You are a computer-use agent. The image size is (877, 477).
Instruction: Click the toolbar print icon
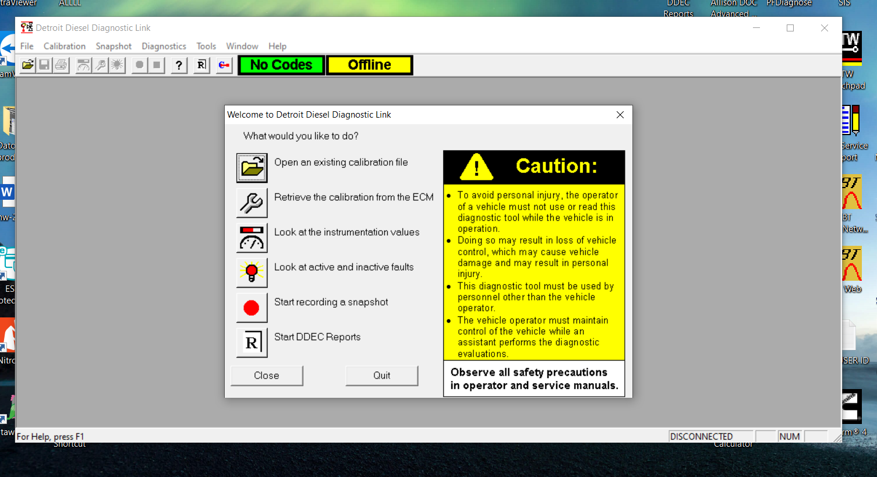click(61, 65)
